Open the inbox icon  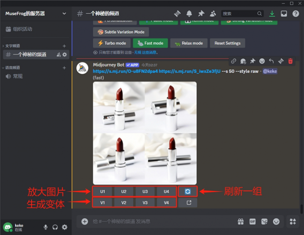(x=284, y=13)
